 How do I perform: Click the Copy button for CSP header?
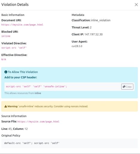click(127, 87)
